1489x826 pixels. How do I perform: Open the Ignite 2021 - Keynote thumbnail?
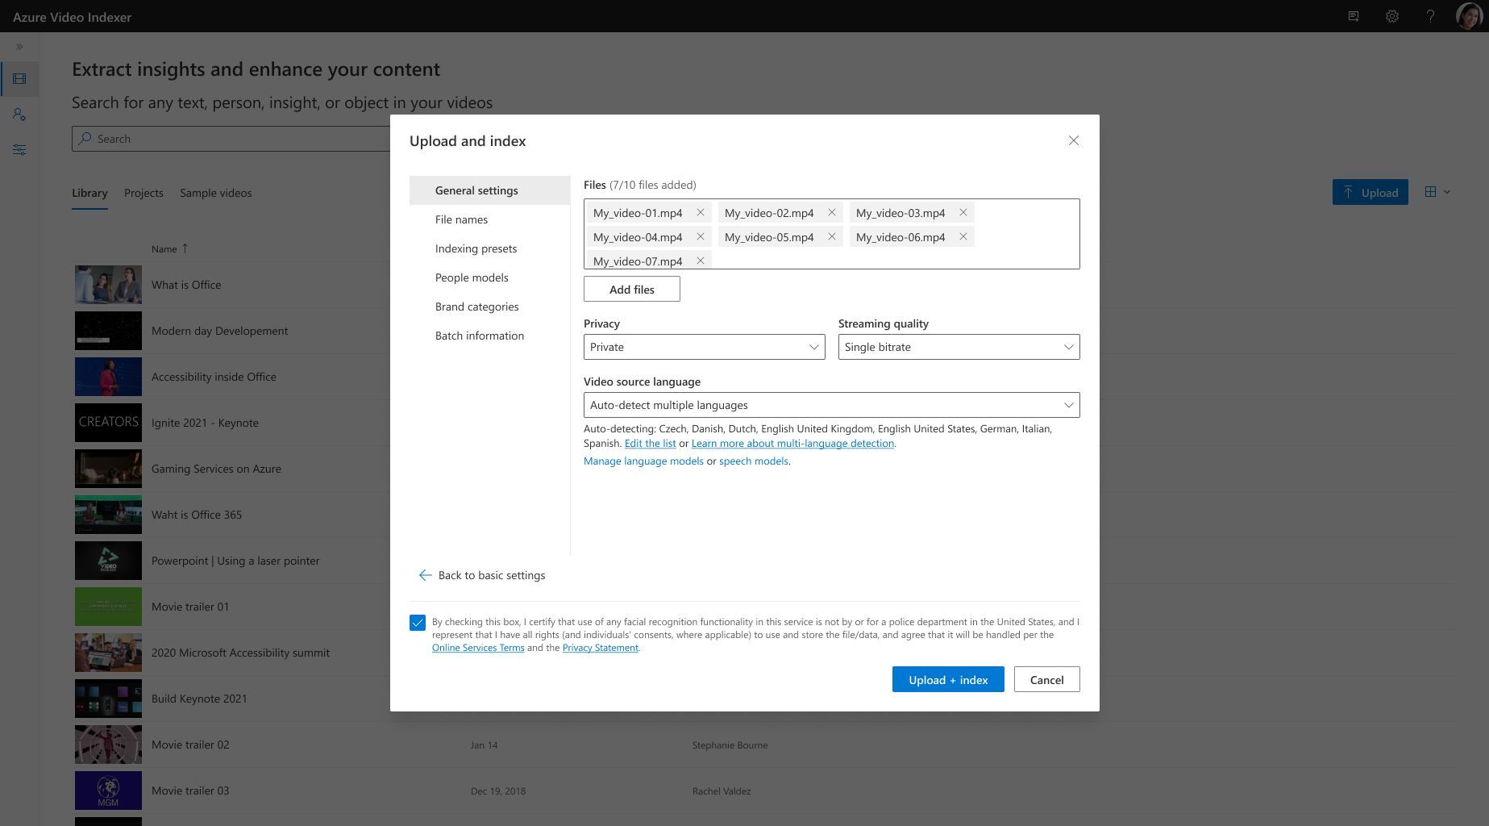tap(108, 423)
